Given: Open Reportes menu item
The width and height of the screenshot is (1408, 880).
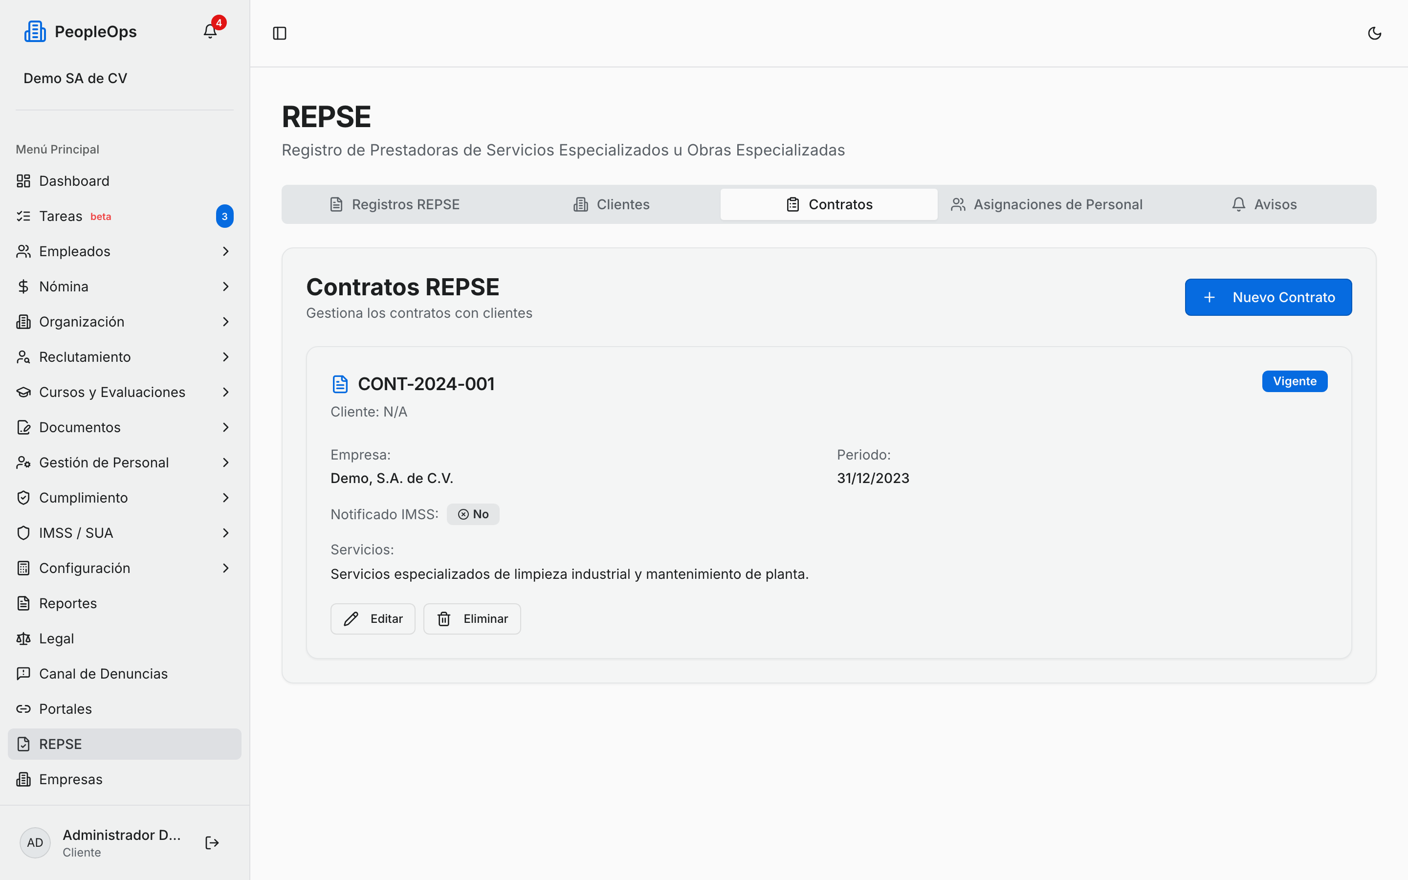Looking at the screenshot, I should coord(125,604).
